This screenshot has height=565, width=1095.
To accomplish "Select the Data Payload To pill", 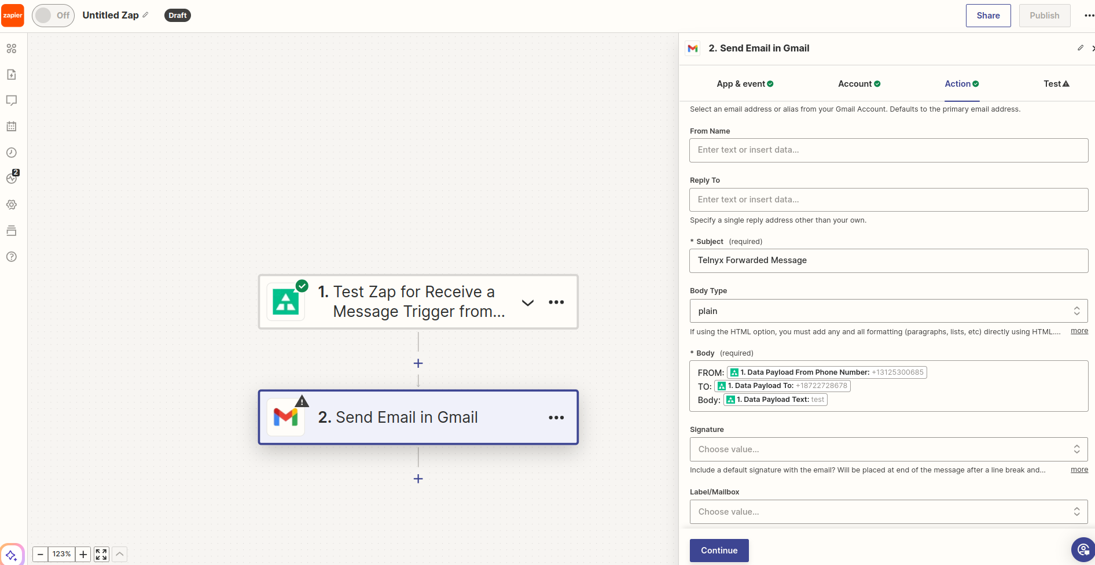I will (x=782, y=386).
